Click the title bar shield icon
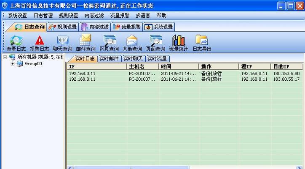The width and height of the screenshot is (305, 169). [5, 5]
